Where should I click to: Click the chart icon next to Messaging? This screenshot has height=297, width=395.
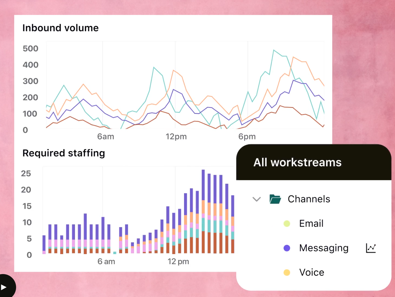[x=371, y=248]
